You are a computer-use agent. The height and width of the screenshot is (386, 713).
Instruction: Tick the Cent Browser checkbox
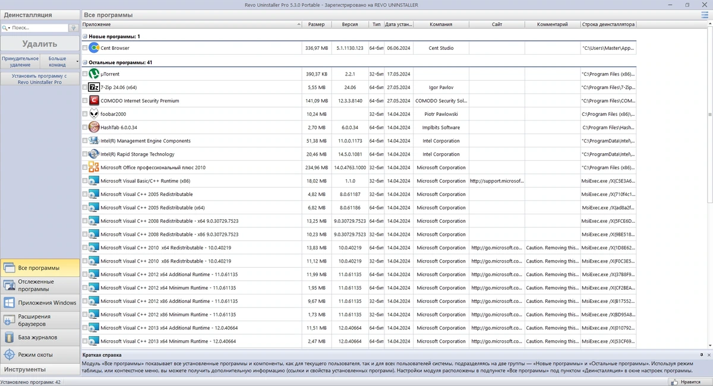[85, 48]
